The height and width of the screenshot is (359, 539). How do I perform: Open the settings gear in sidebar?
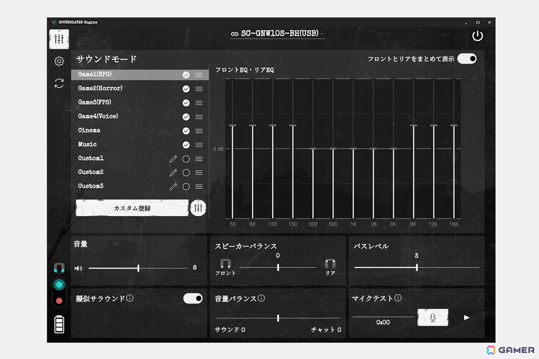(x=59, y=61)
